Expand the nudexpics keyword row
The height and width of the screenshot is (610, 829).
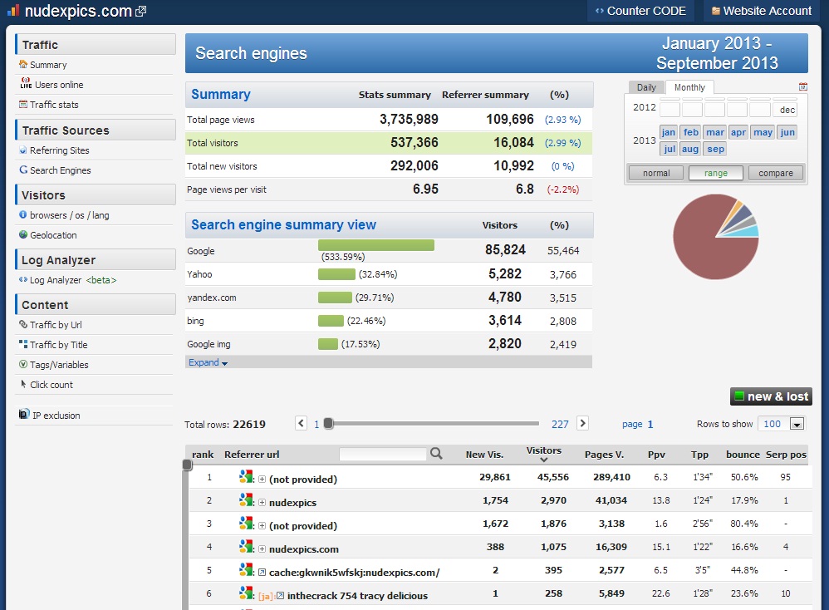tap(262, 503)
